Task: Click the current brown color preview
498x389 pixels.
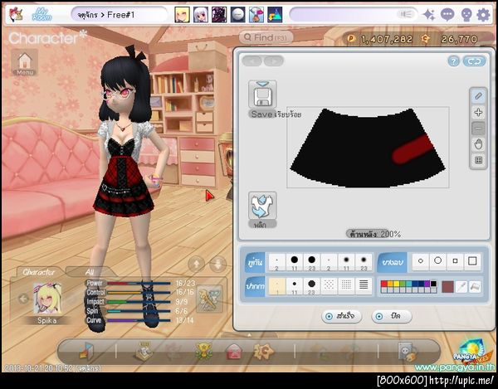Action: [447, 287]
